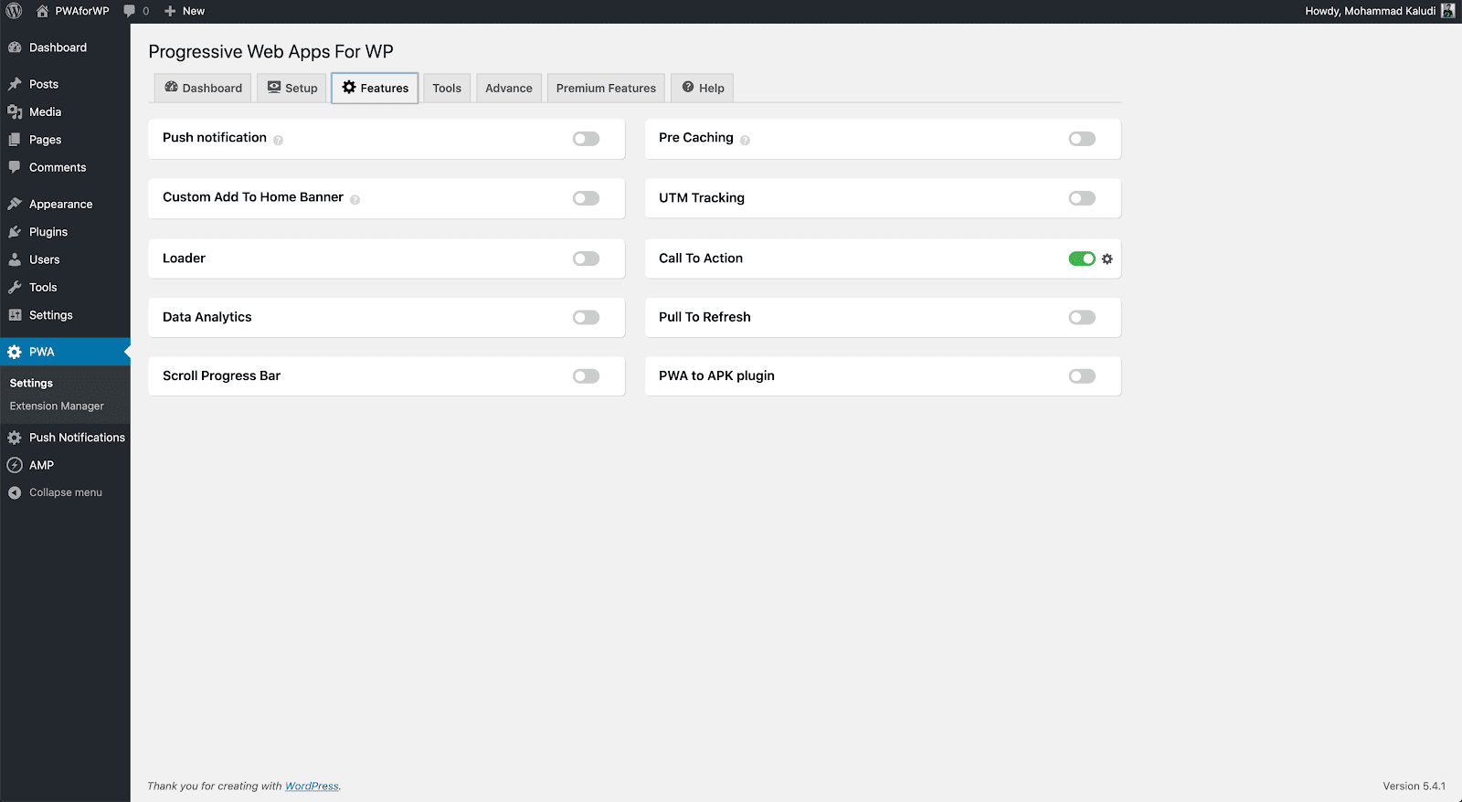Image resolution: width=1462 pixels, height=802 pixels.
Task: Enable the Push notification toggle
Action: pyautogui.click(x=586, y=139)
